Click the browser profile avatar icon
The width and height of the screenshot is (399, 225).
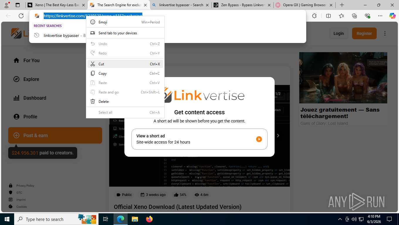pos(6,5)
